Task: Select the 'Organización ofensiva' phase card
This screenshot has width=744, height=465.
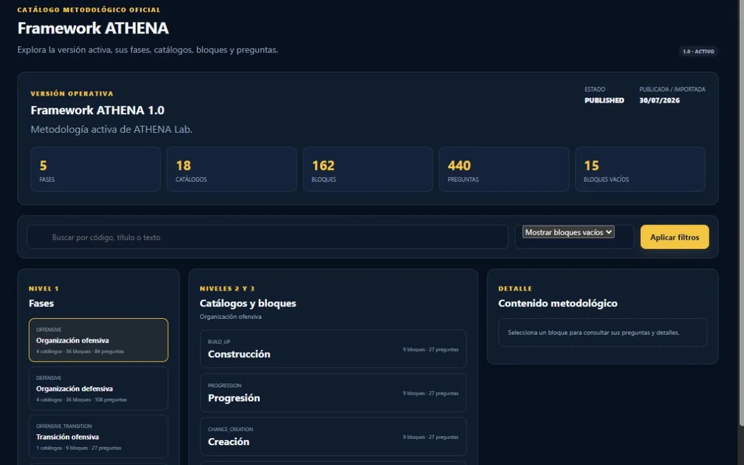Action: tap(99, 340)
